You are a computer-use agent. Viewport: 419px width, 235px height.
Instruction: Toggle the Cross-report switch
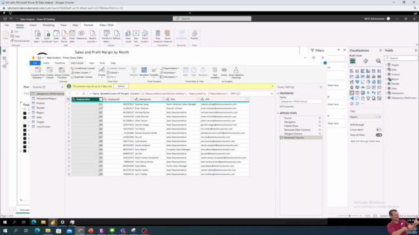[379, 130]
